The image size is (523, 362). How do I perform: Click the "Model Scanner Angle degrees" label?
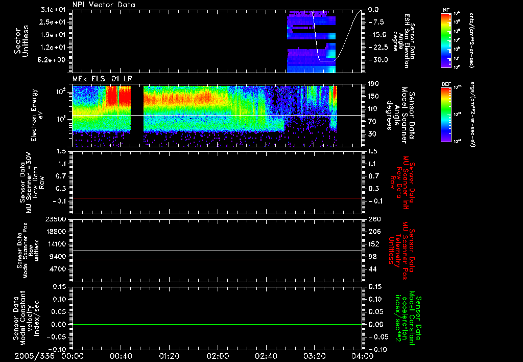(x=400, y=115)
